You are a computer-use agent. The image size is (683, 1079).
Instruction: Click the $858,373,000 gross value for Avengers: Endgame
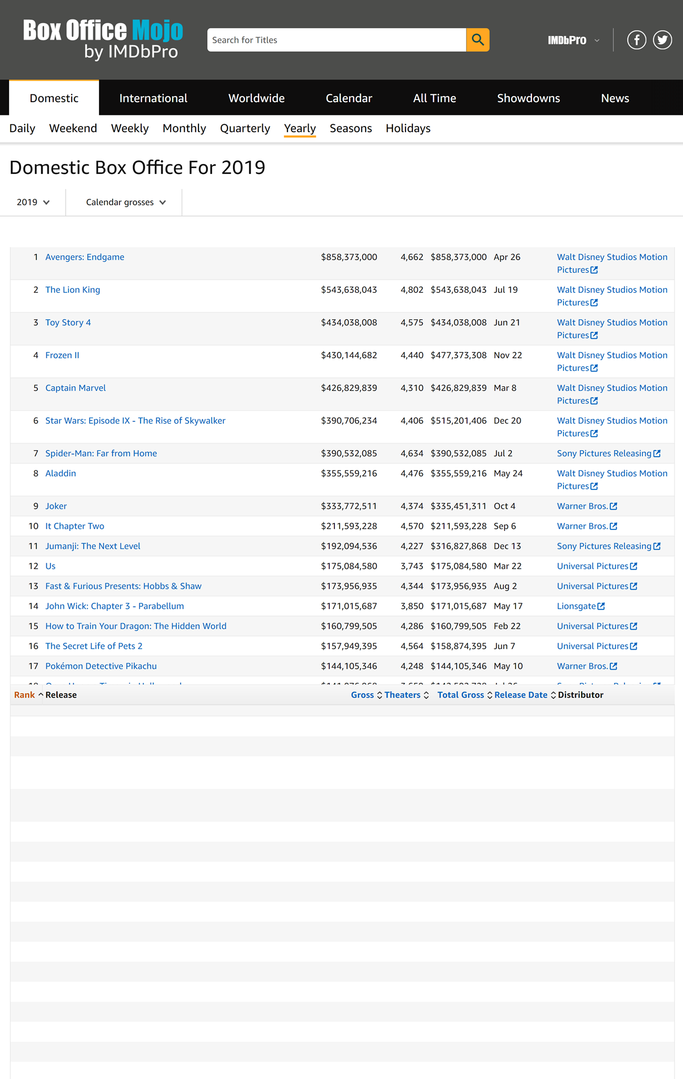349,257
